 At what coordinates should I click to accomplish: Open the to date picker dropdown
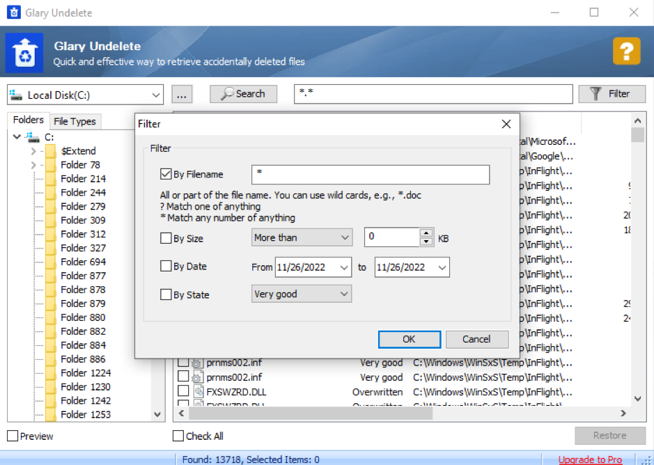pyautogui.click(x=442, y=267)
